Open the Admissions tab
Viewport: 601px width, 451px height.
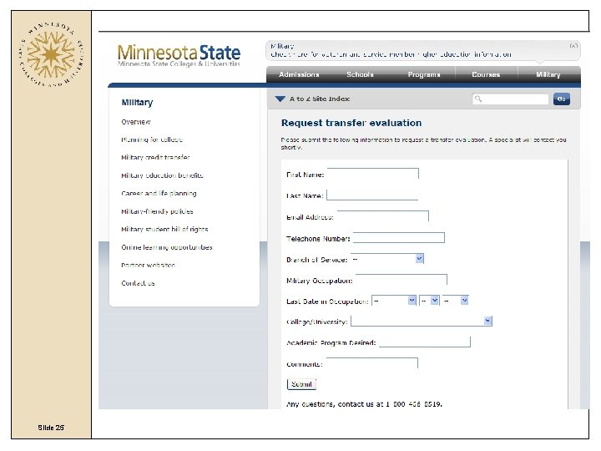[299, 74]
